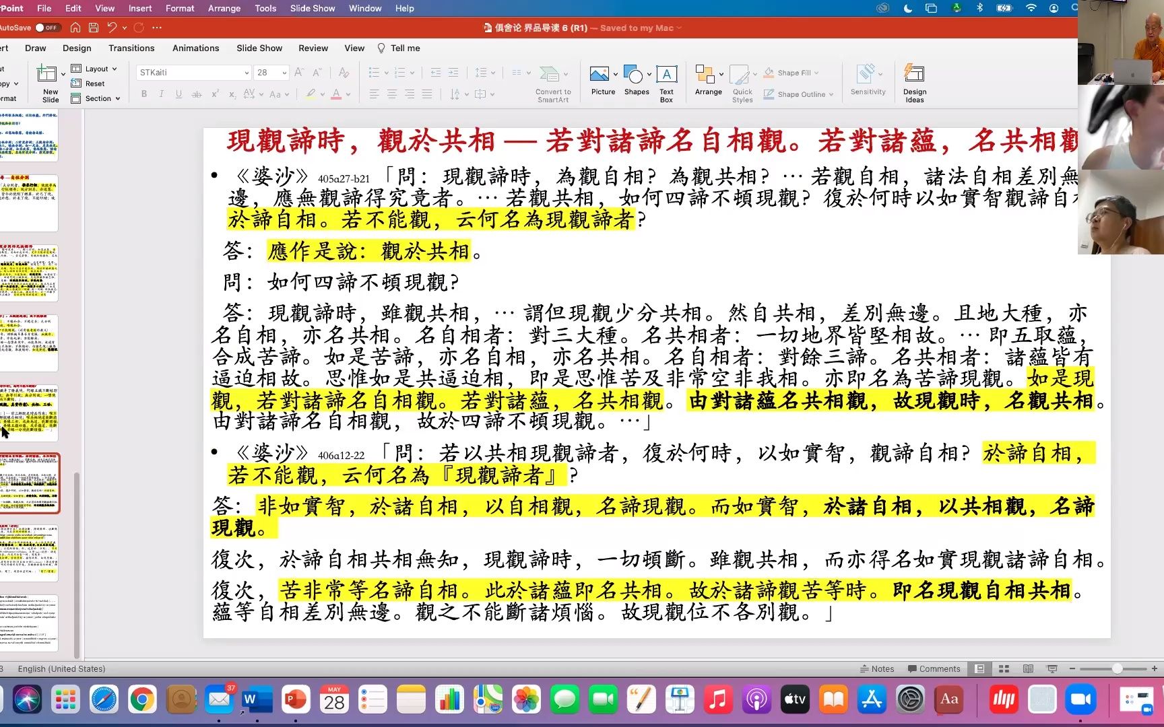Switch to Reading view
This screenshot has width=1164, height=727.
tap(1028, 668)
